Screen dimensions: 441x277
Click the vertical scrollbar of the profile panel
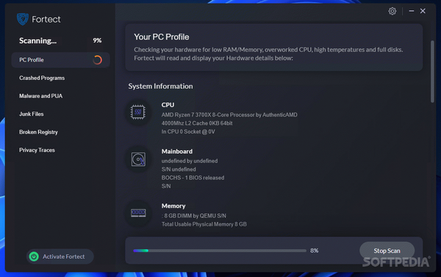[432, 72]
